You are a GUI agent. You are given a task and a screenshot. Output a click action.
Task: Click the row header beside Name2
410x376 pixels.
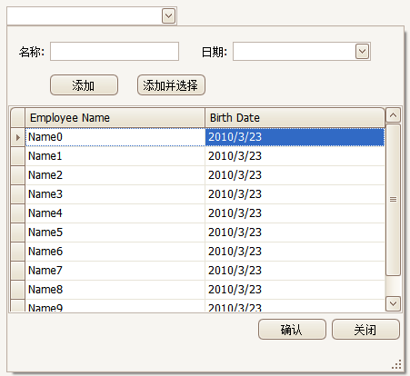point(17,175)
